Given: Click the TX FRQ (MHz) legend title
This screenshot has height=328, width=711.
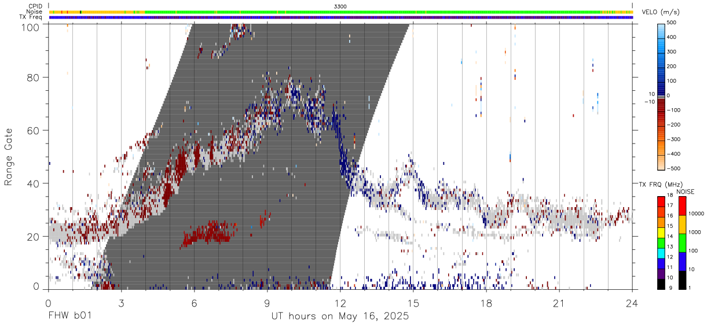Looking at the screenshot, I should pyautogui.click(x=660, y=185).
